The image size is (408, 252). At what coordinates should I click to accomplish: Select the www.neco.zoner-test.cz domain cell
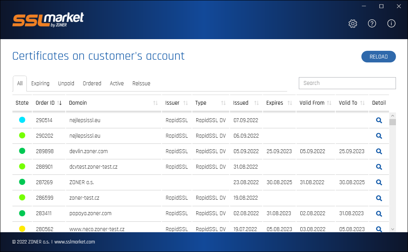pyautogui.click(x=97, y=229)
